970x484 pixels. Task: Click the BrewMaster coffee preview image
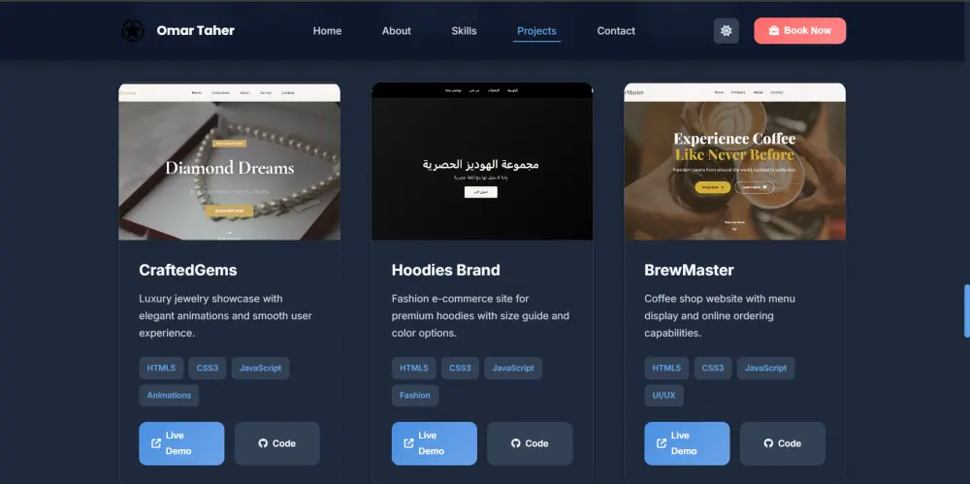point(735,162)
